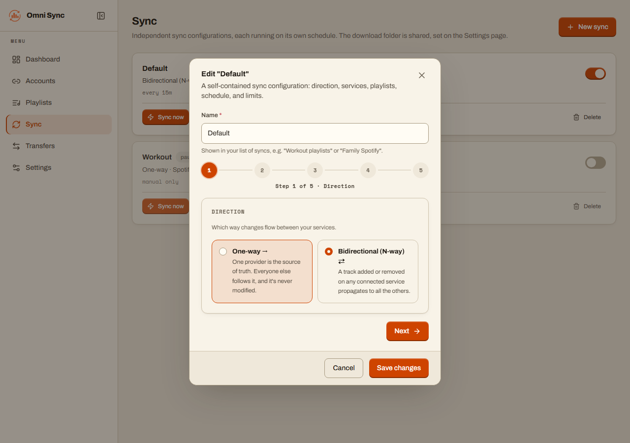This screenshot has width=630, height=443.
Task: Open Transfers in the sidebar
Action: pyautogui.click(x=59, y=146)
